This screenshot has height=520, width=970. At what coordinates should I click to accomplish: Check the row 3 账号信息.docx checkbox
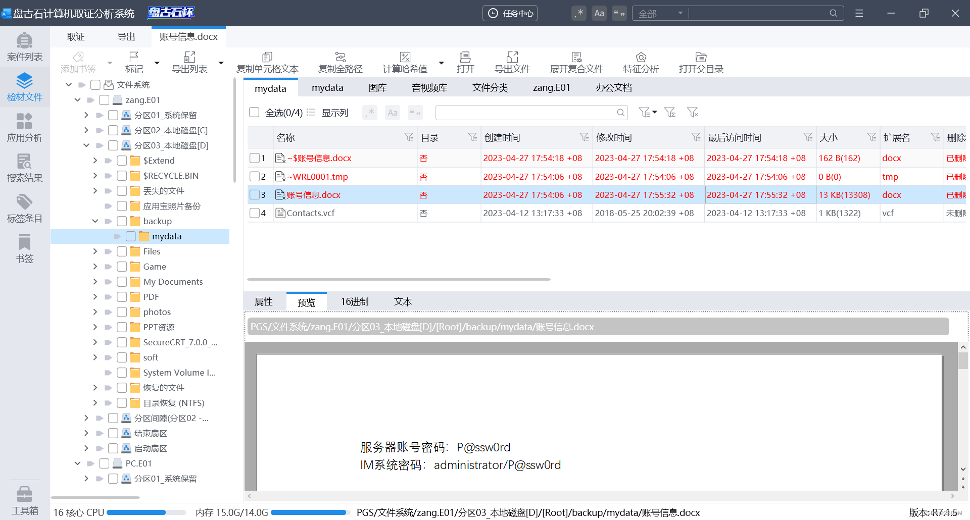pyautogui.click(x=255, y=195)
